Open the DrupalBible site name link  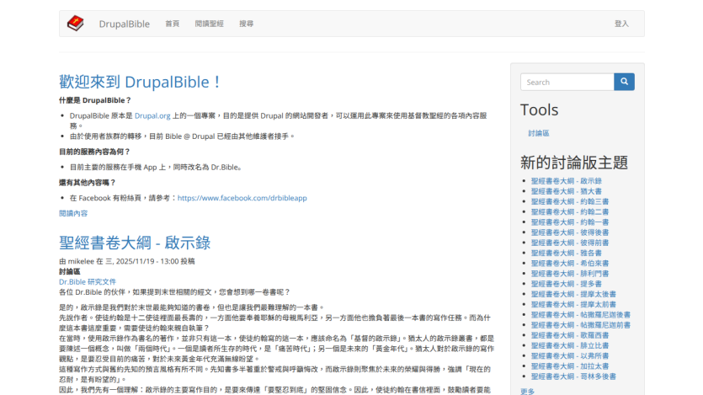click(x=125, y=24)
